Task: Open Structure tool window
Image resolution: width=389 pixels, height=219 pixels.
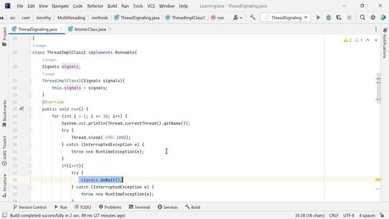Action: click(4, 186)
